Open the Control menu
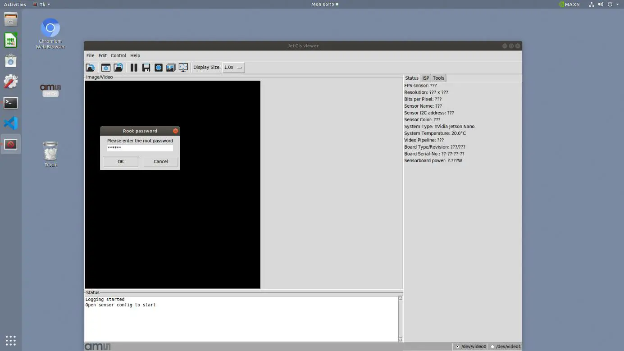The width and height of the screenshot is (624, 351). (118, 55)
